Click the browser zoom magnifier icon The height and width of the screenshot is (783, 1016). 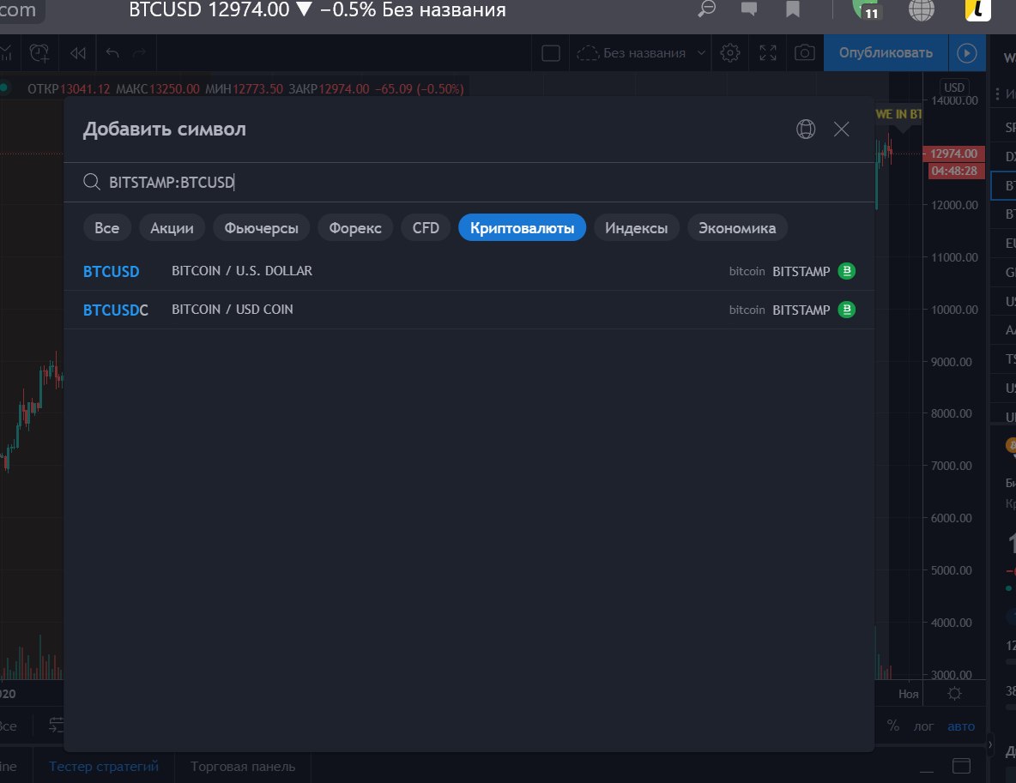coord(706,9)
